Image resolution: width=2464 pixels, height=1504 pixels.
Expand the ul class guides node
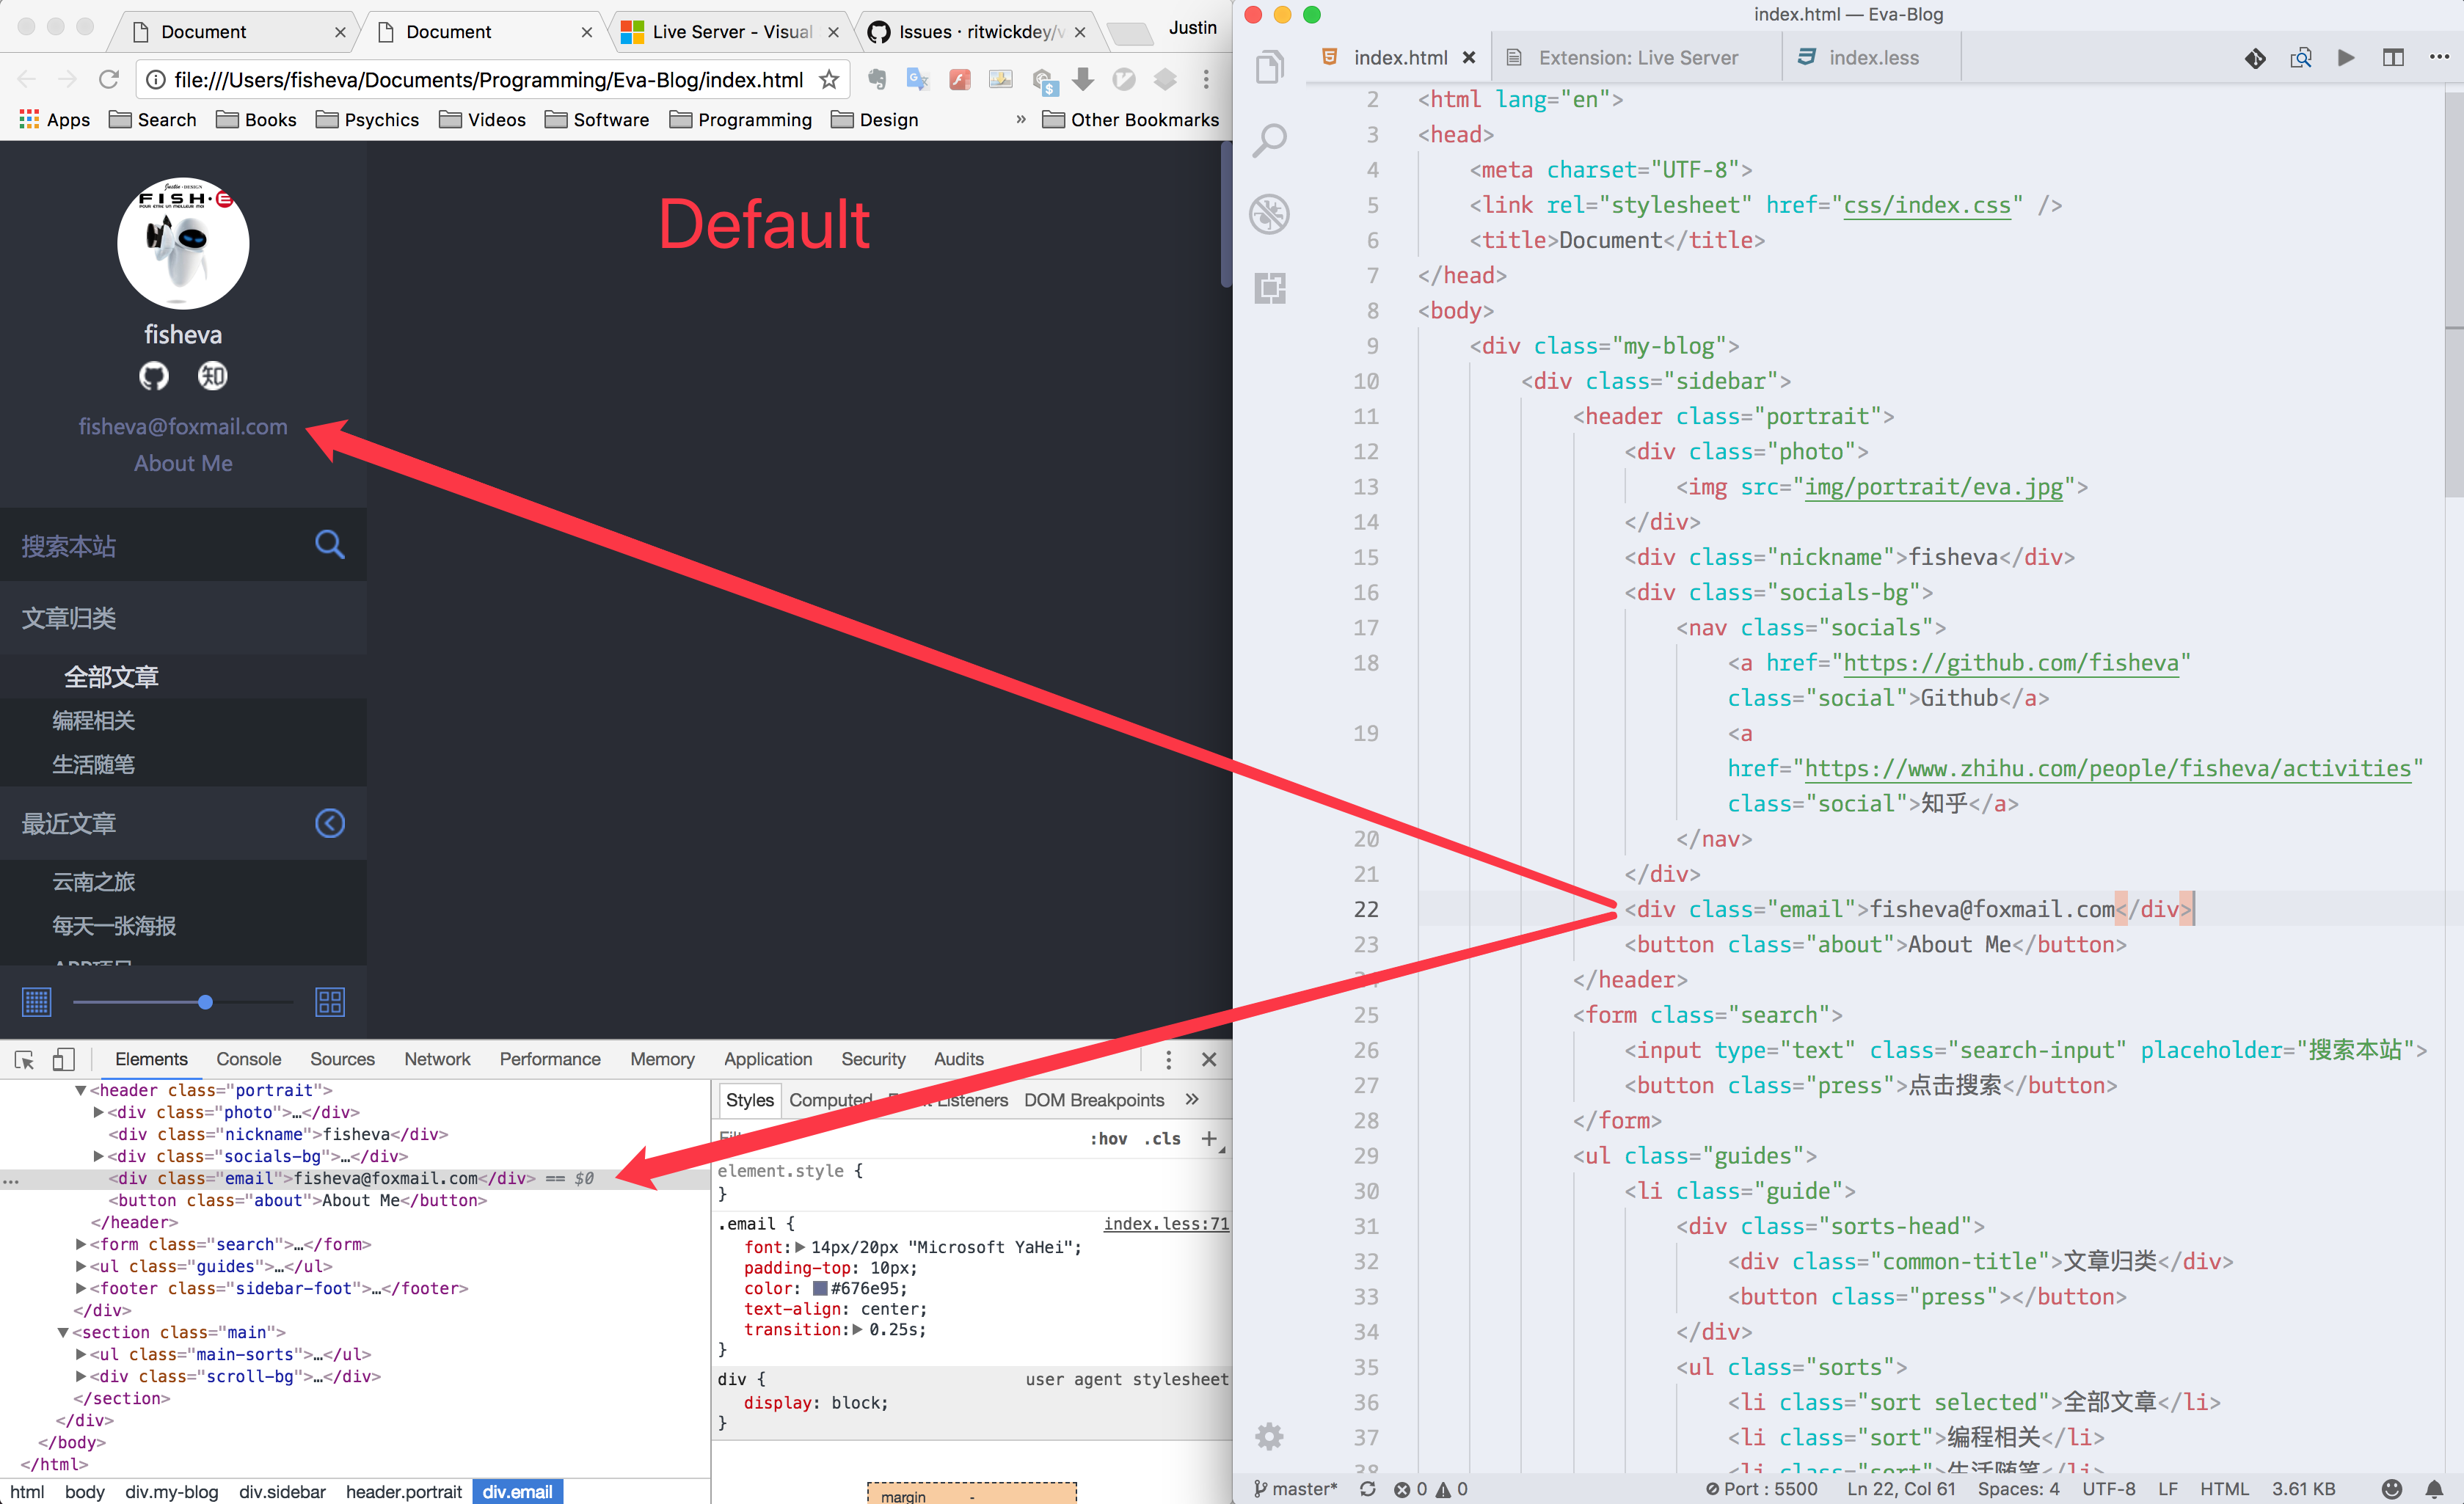pos(81,1266)
